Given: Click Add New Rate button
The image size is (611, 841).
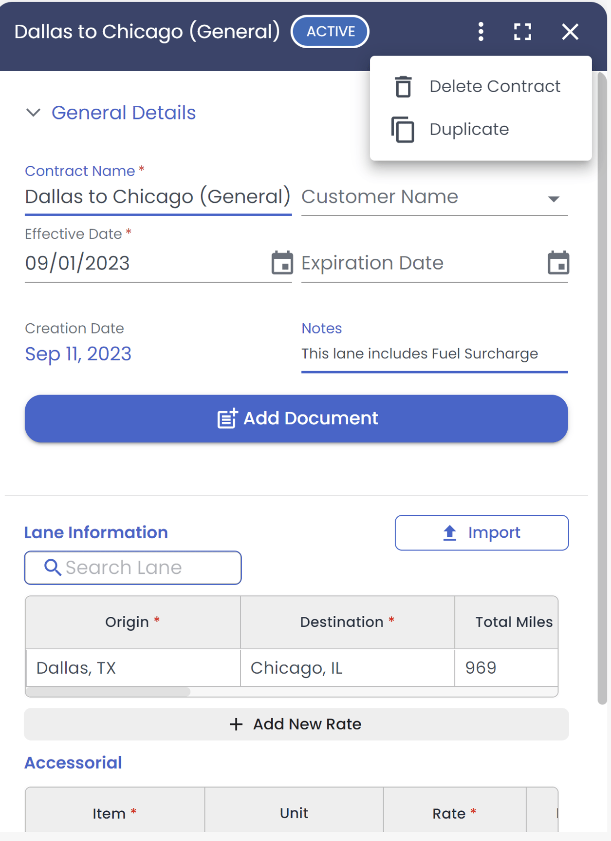Looking at the screenshot, I should [296, 724].
